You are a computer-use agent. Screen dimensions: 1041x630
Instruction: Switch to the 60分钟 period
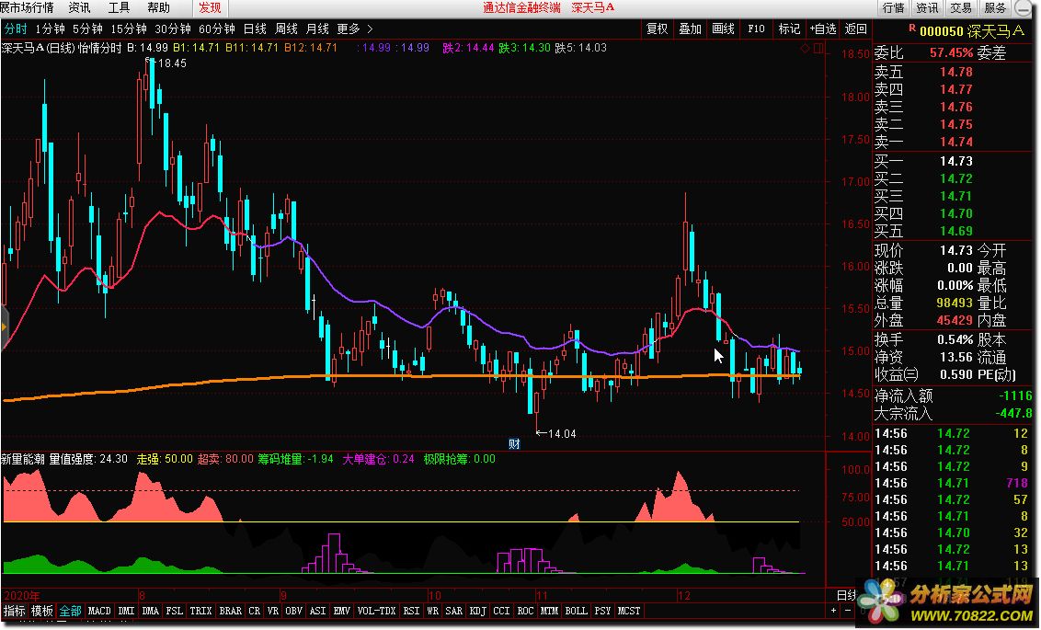click(x=217, y=29)
